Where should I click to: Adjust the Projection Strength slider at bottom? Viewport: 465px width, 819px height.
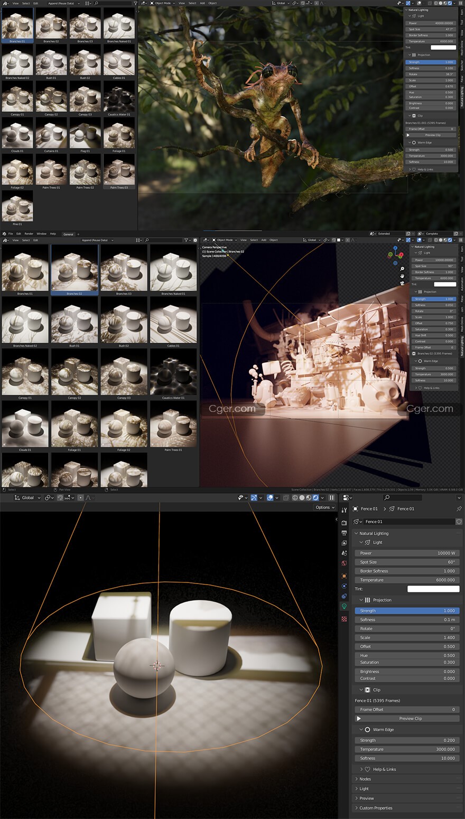pos(407,610)
